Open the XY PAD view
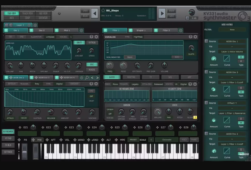 (8, 138)
